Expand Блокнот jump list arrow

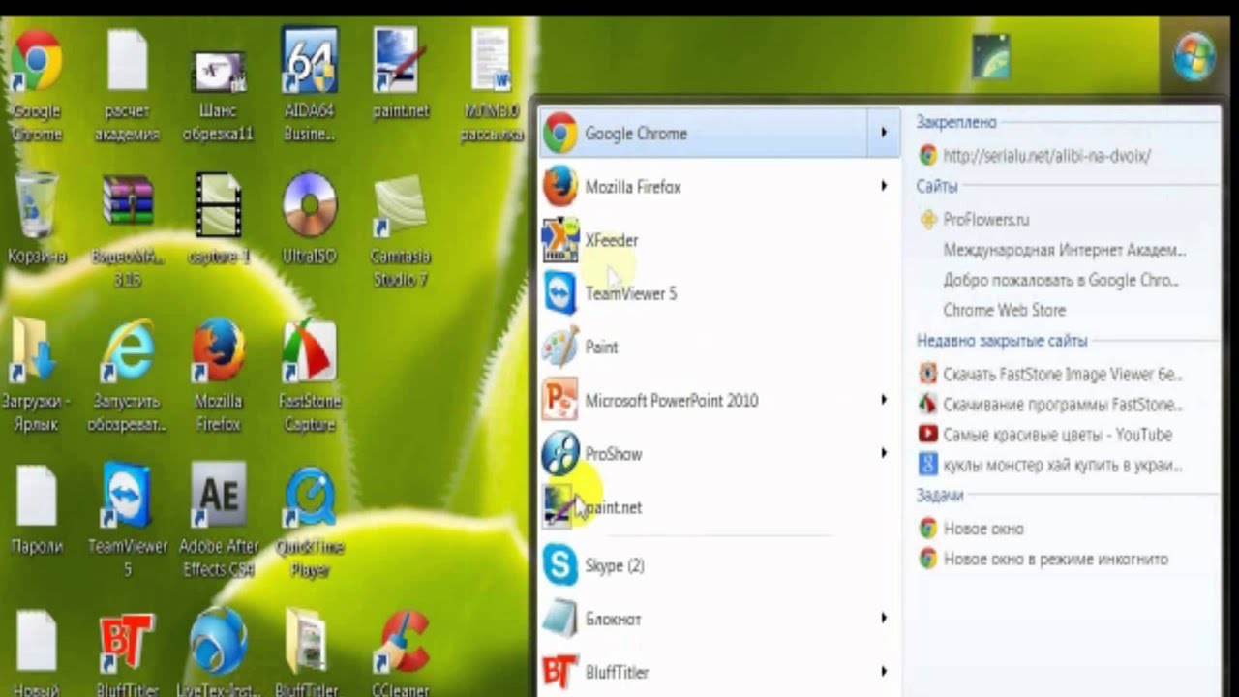pos(884,619)
